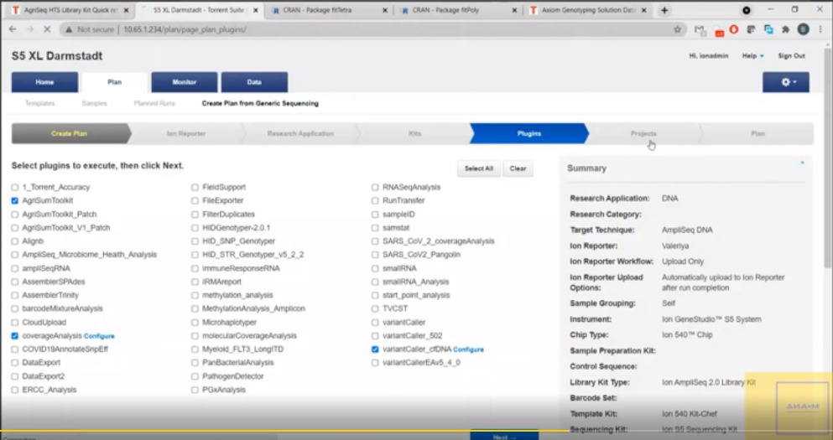Viewport: 833px width, 440px height.
Task: Open the Chrome three-dot menu
Action: [820, 29]
